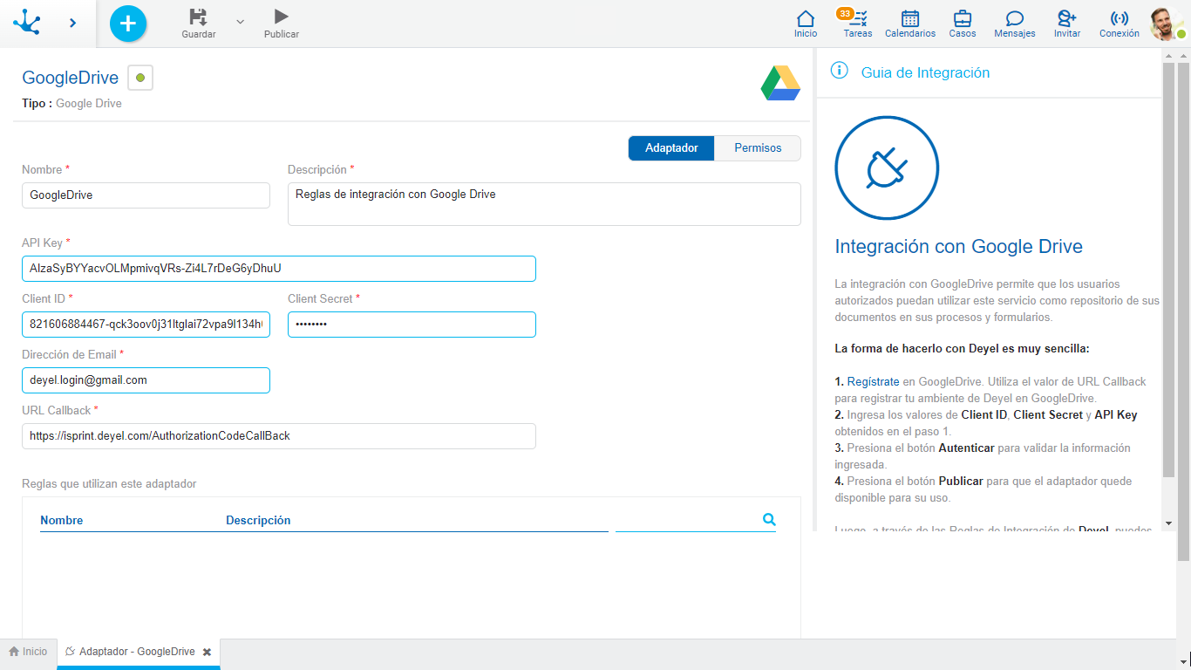1191x670 pixels.
Task: Click the guide panel vertical scrollbar
Action: coord(1169,270)
